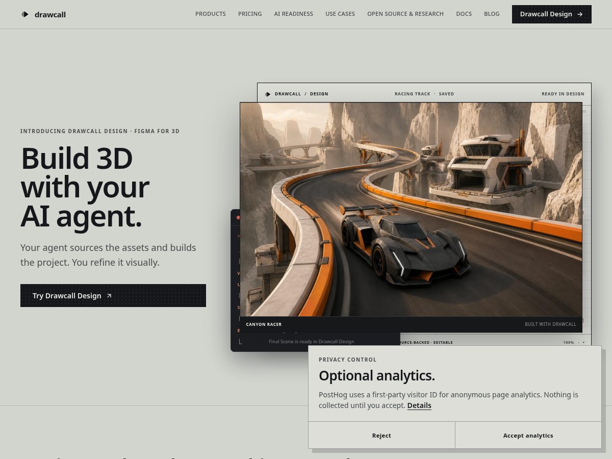
Task: Click the 'Ready in Design' status text
Action: [563, 94]
